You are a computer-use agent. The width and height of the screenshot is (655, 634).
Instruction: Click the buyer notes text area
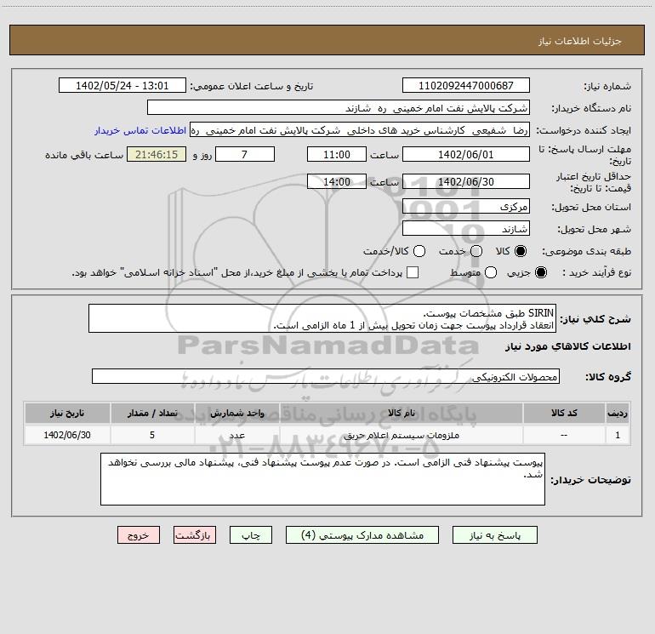[323, 479]
